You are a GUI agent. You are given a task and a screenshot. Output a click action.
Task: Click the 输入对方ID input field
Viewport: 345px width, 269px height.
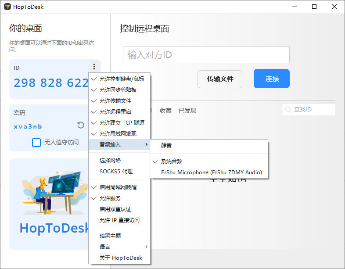click(x=206, y=55)
